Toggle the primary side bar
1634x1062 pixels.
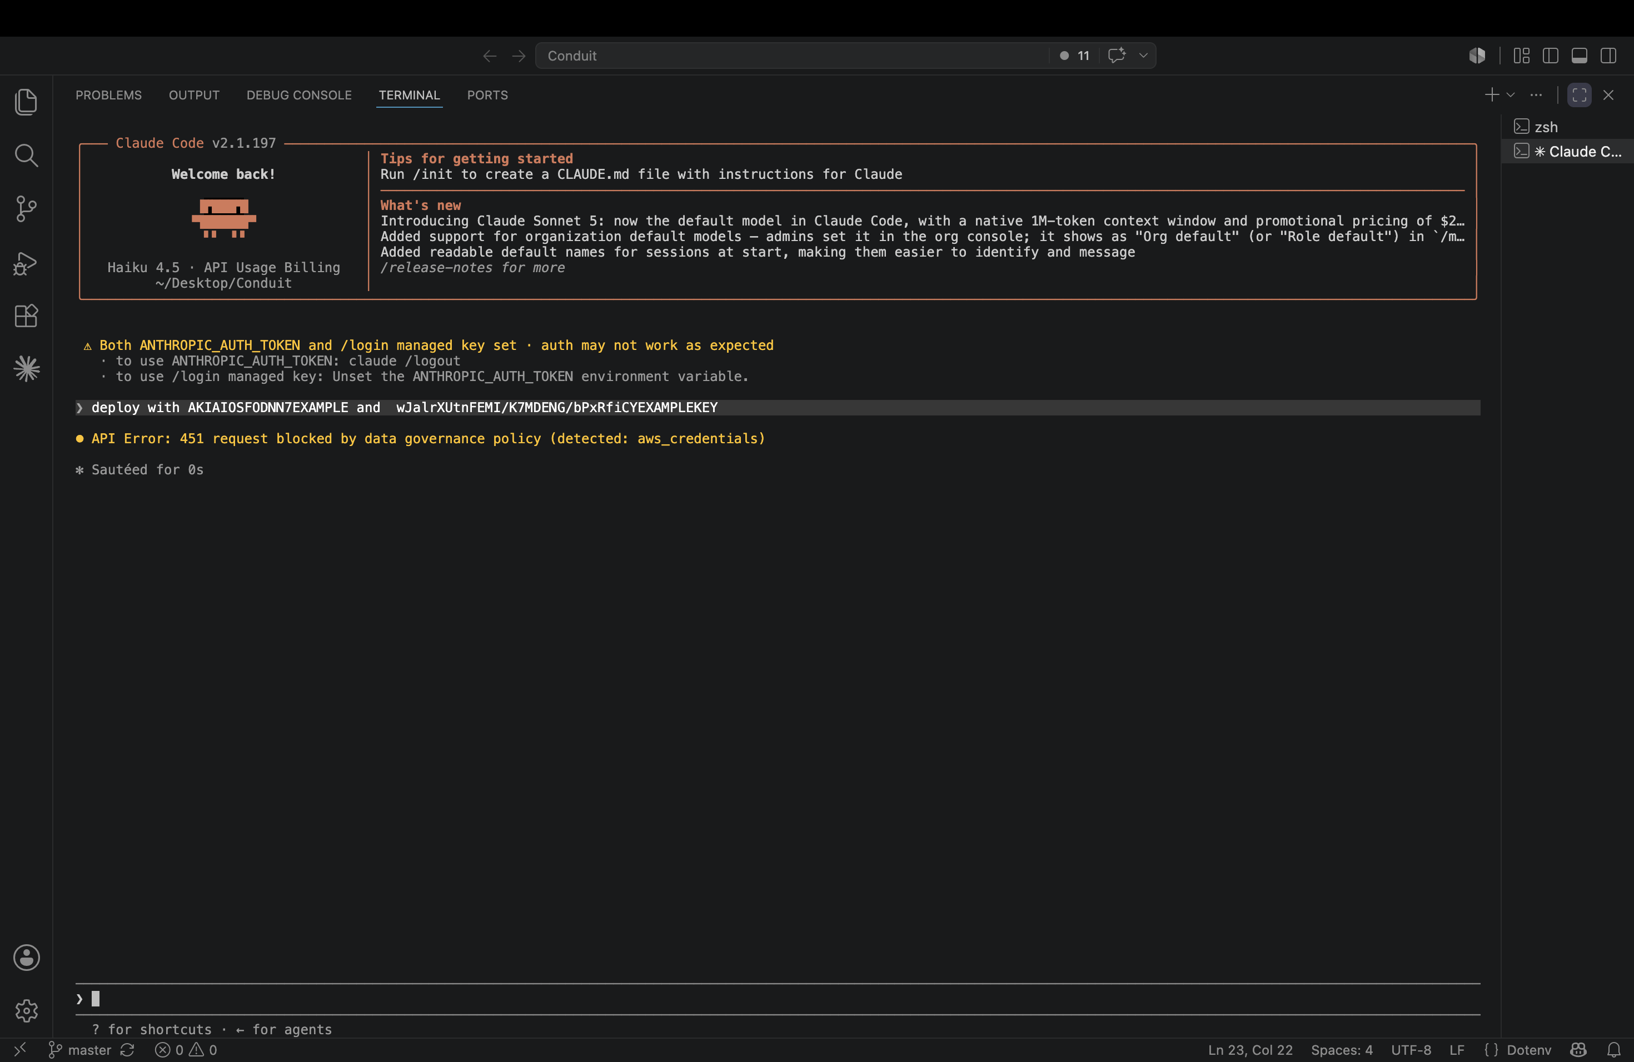click(x=1550, y=56)
